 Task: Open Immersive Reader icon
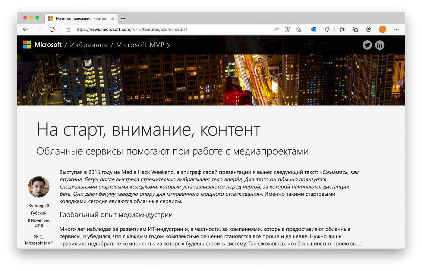click(x=288, y=29)
